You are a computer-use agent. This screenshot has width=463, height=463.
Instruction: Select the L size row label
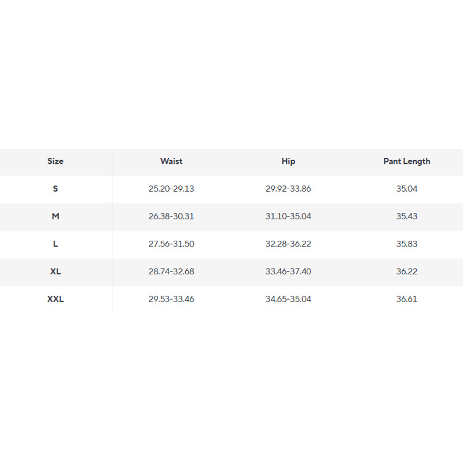point(56,244)
